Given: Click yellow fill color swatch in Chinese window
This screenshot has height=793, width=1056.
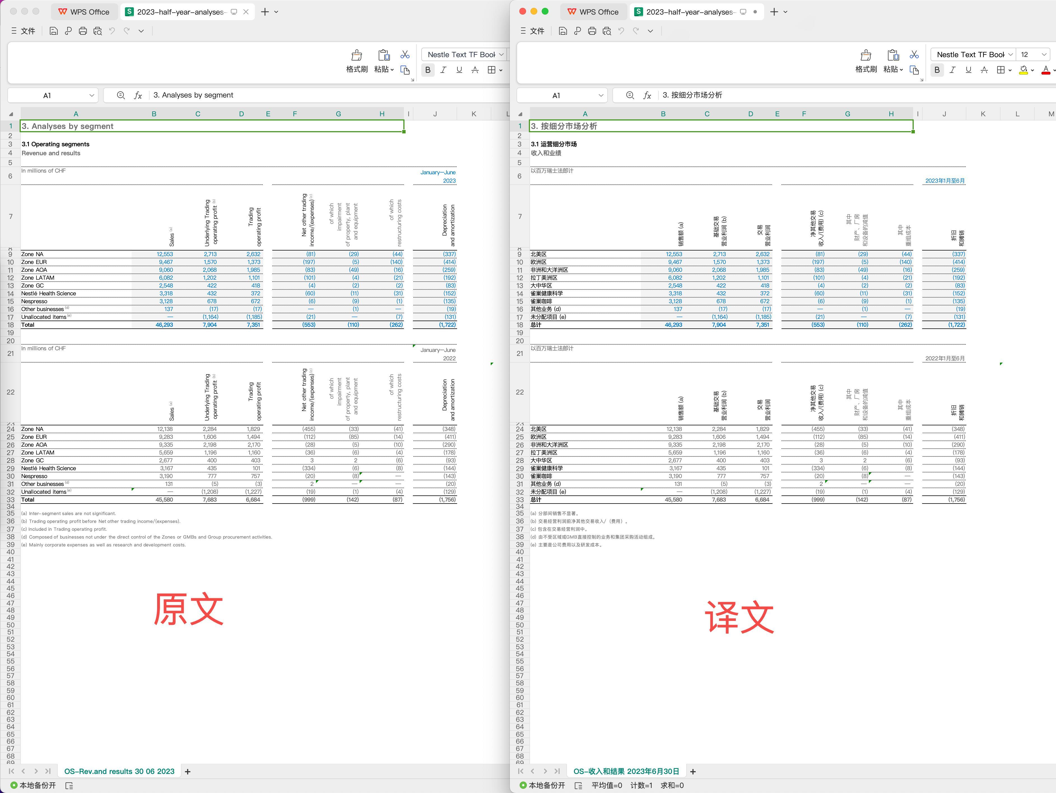Looking at the screenshot, I should click(x=1024, y=70).
